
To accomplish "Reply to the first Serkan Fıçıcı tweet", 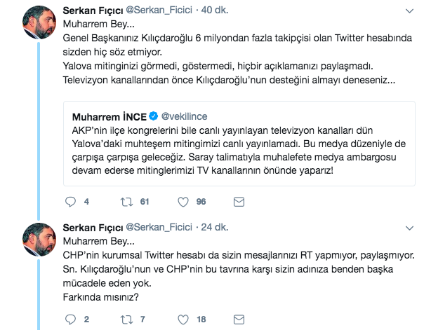I will click(69, 201).
